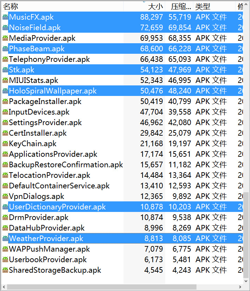Click the icon of ApplicationsProvider.apk

(x=5, y=154)
